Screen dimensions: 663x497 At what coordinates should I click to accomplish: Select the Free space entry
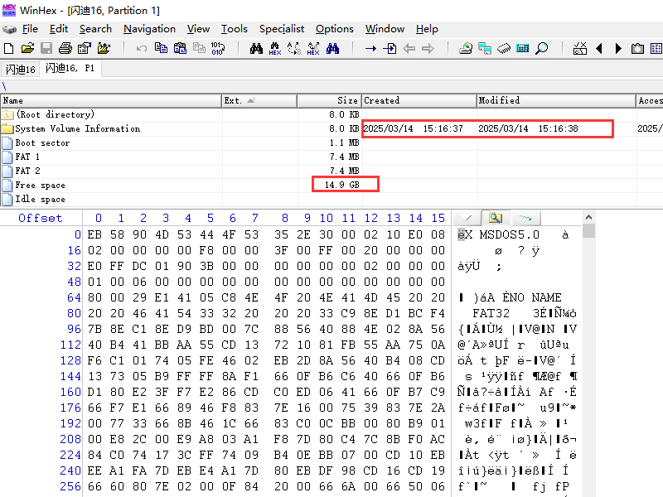(x=40, y=185)
